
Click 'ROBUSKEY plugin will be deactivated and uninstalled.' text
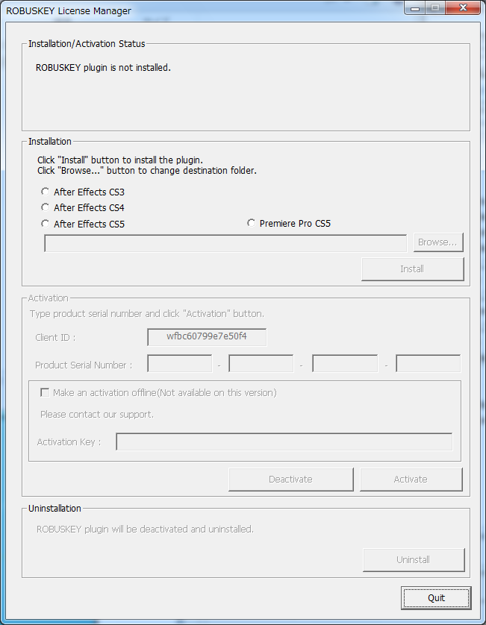[145, 530]
